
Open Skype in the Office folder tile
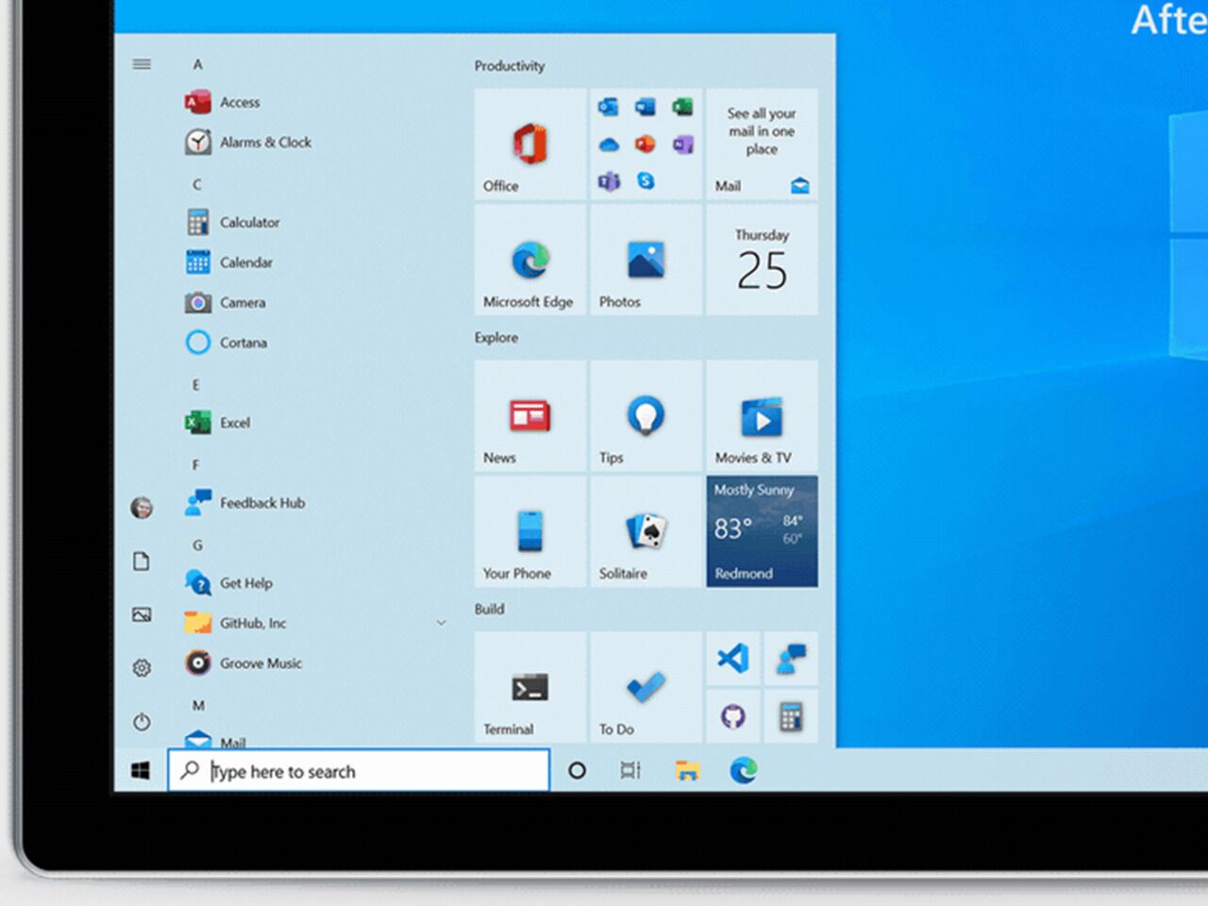click(x=646, y=180)
